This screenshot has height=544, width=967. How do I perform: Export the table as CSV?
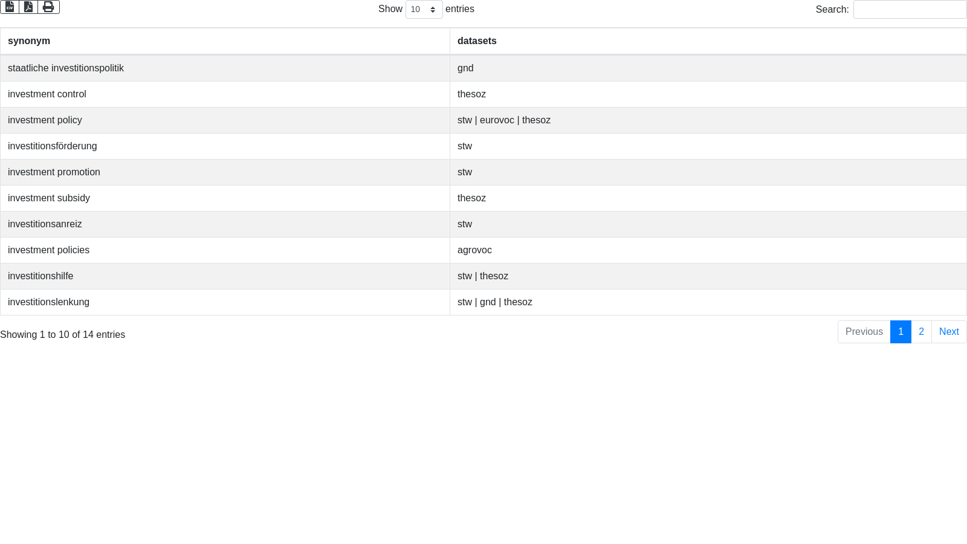(10, 7)
